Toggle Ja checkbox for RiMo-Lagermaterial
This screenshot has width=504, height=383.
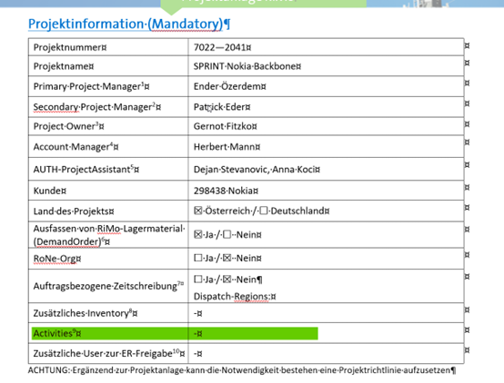[x=198, y=234]
